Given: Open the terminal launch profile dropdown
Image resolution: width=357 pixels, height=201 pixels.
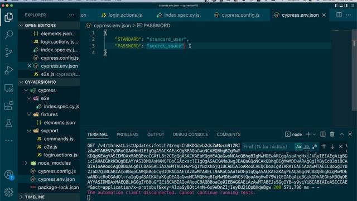Looking at the screenshot, I should tap(314, 135).
